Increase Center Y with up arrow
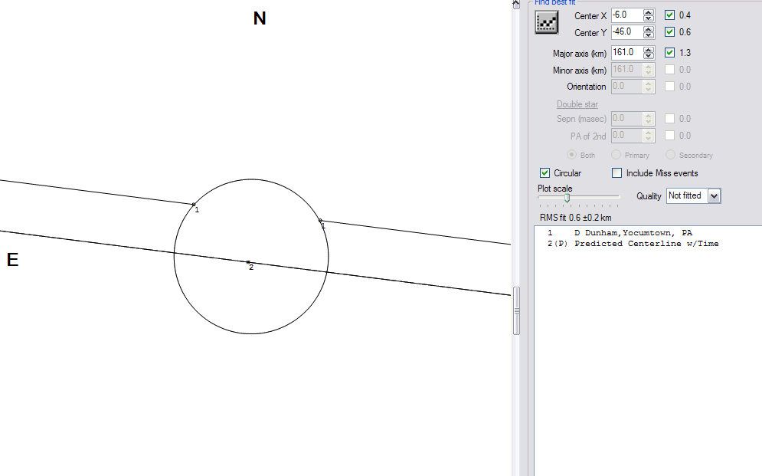Screen dimensions: 762x476 [x=649, y=29]
